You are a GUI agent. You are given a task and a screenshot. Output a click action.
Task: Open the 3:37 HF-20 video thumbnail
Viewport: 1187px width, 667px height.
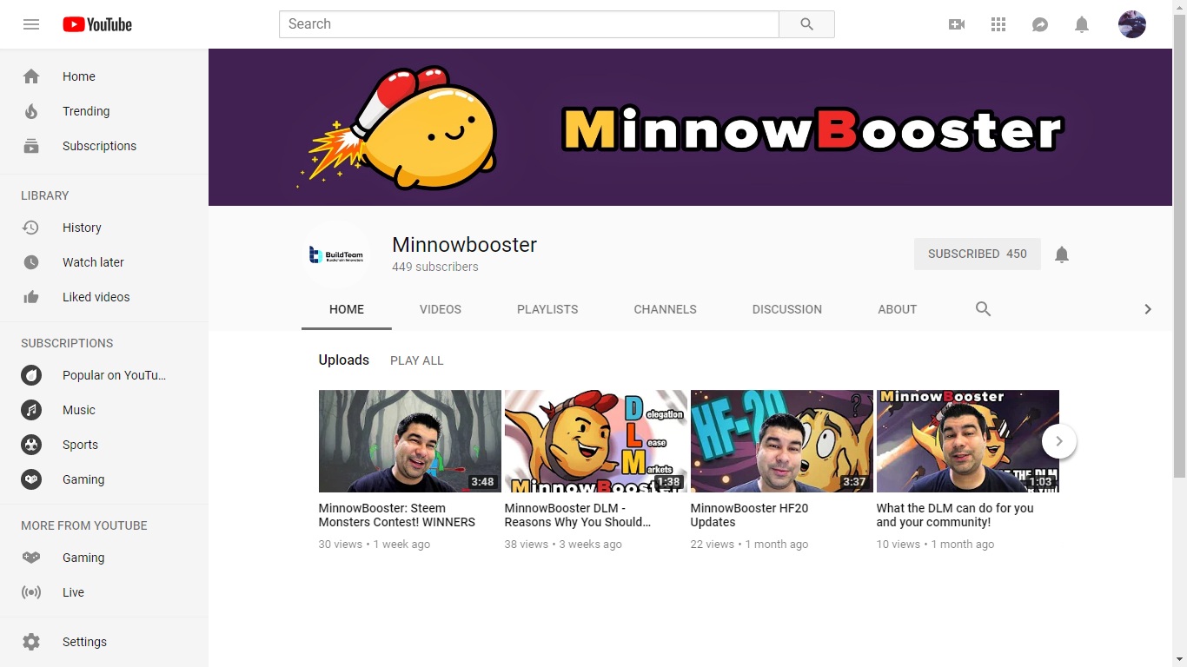(782, 441)
